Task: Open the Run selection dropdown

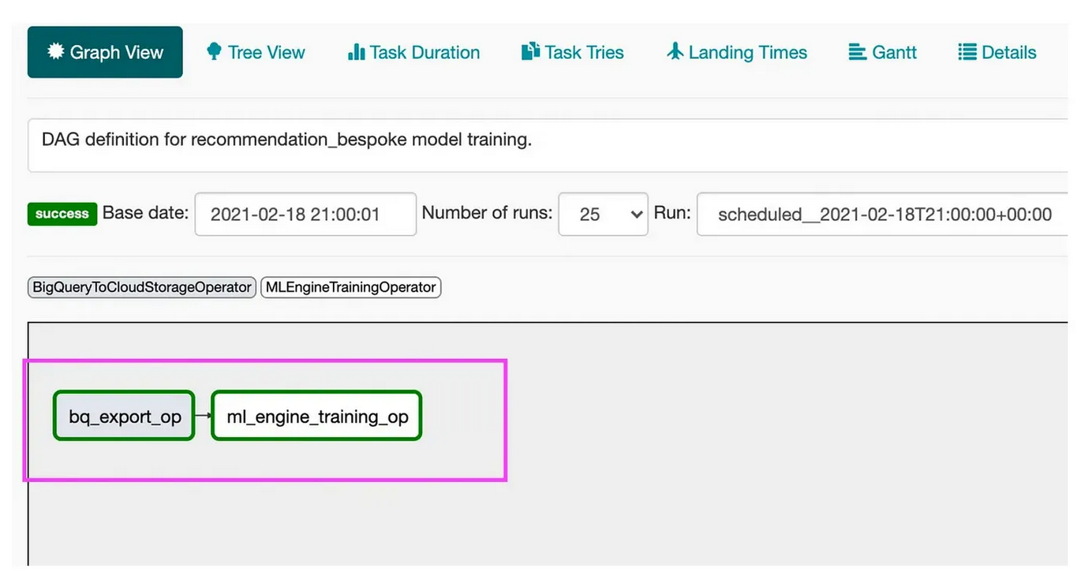Action: [884, 214]
